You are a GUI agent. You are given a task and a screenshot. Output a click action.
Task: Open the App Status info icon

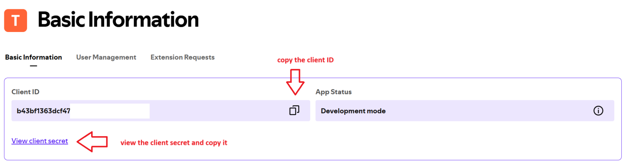tap(598, 111)
